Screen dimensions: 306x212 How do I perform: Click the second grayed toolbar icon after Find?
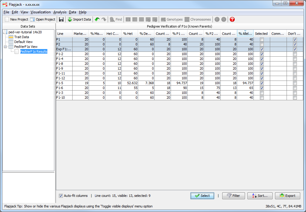[135, 19]
